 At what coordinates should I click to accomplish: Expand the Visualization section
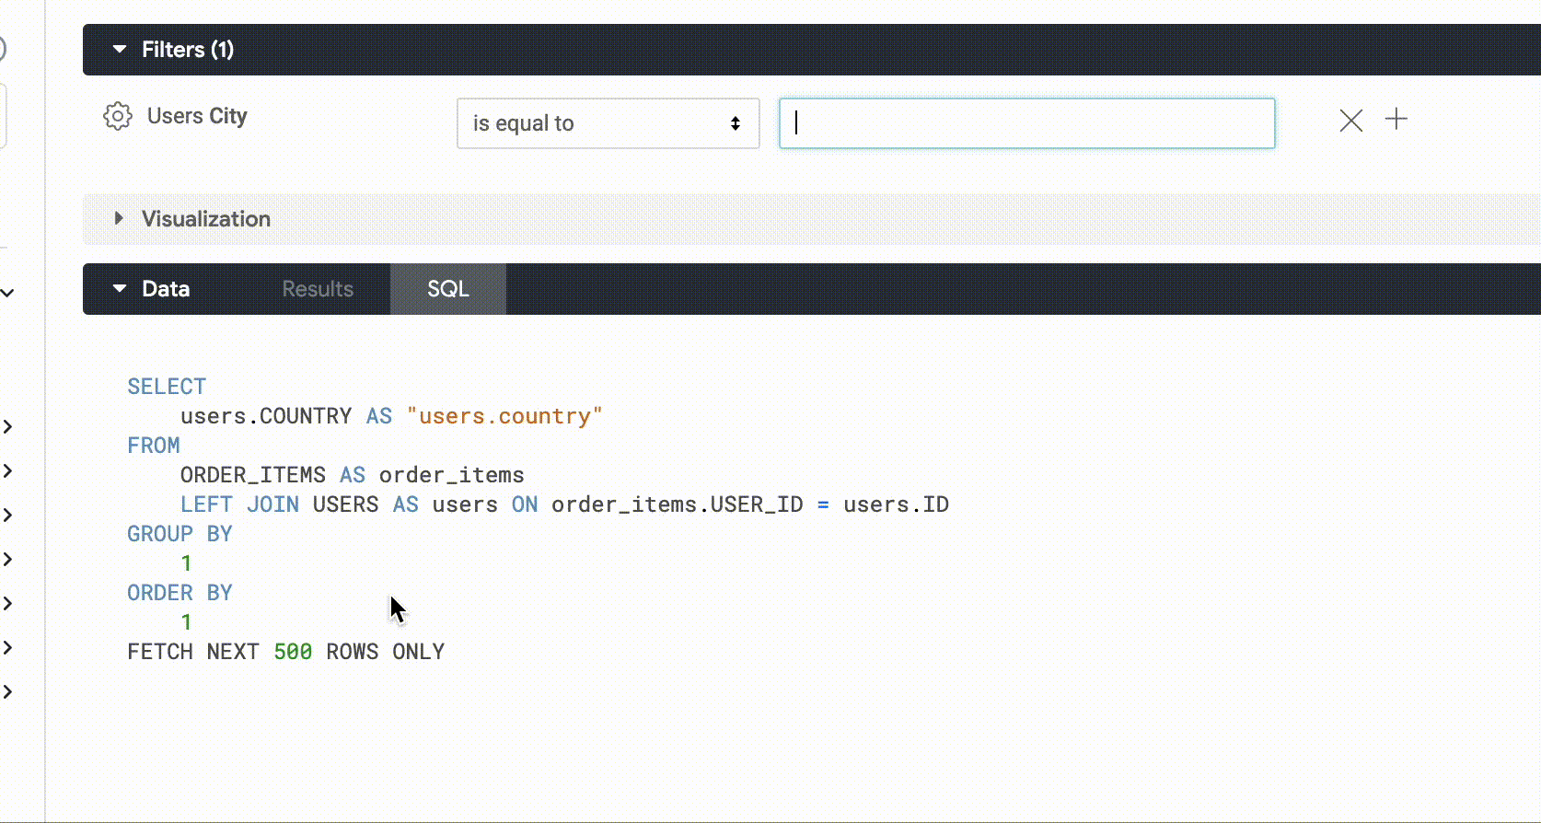(x=119, y=218)
